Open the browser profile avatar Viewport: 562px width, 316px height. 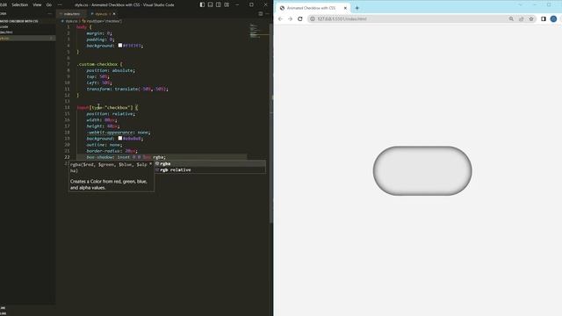point(553,19)
